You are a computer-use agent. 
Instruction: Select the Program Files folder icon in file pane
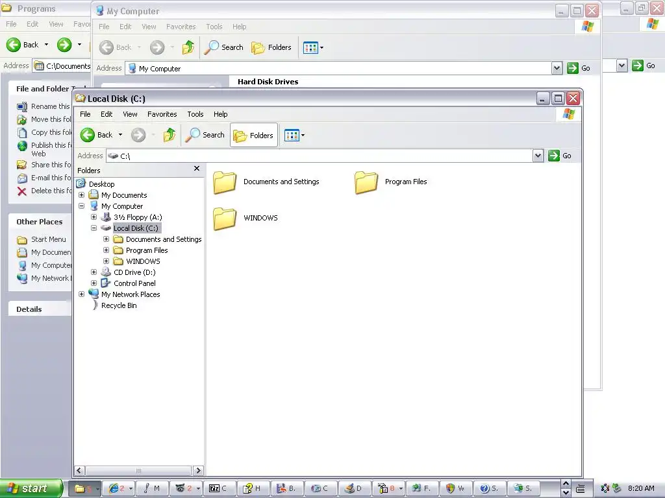click(366, 182)
